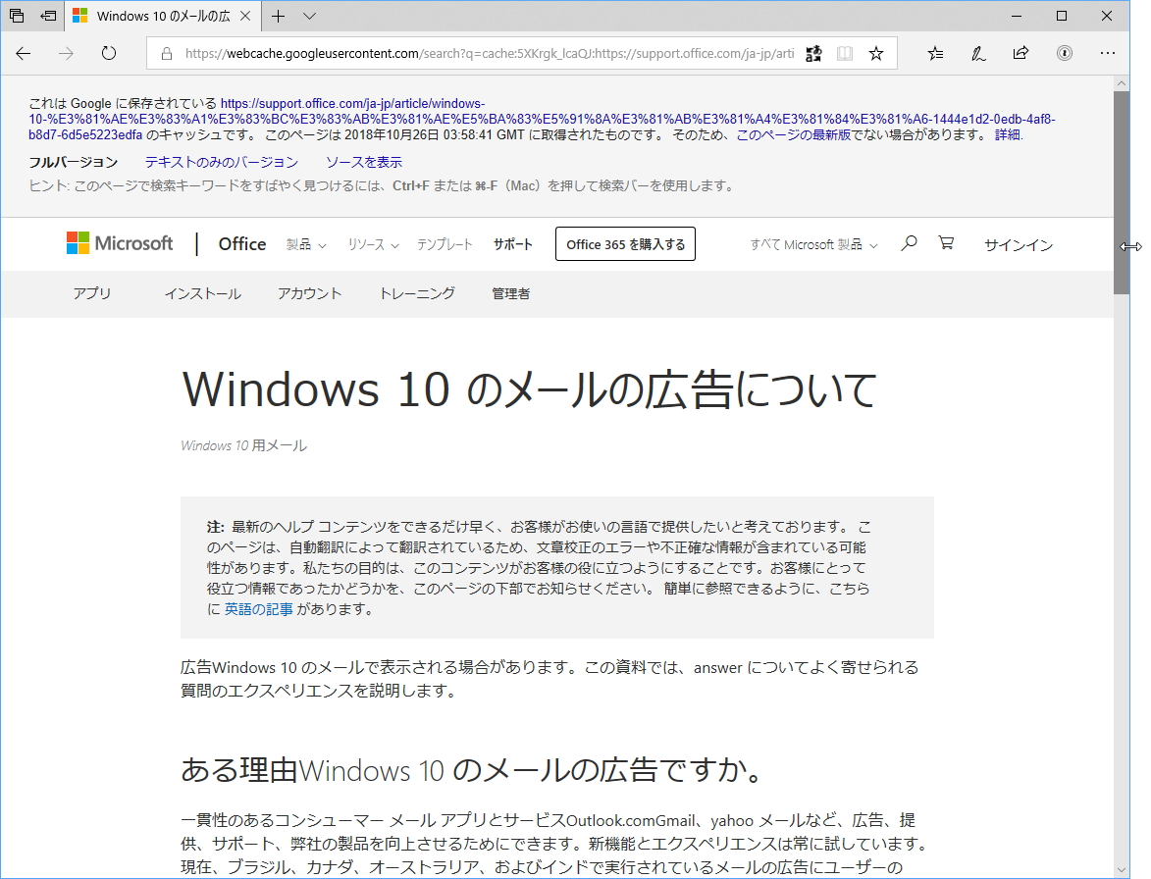Screen dimensions: 1151x879
Task: Open the shopping cart icon
Action: tap(945, 243)
